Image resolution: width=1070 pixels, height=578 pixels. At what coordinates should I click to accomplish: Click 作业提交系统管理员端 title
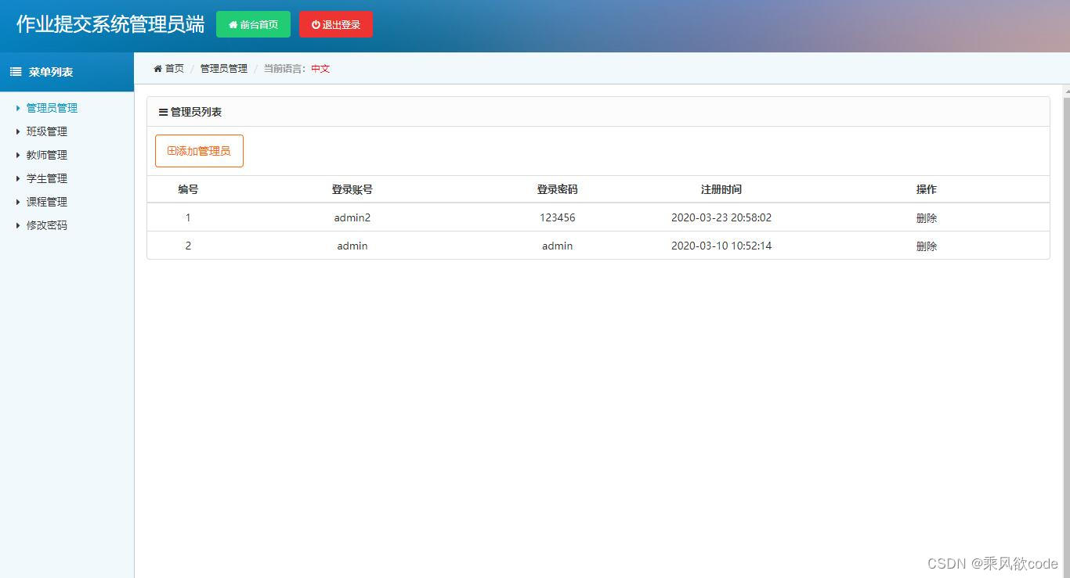click(x=110, y=24)
